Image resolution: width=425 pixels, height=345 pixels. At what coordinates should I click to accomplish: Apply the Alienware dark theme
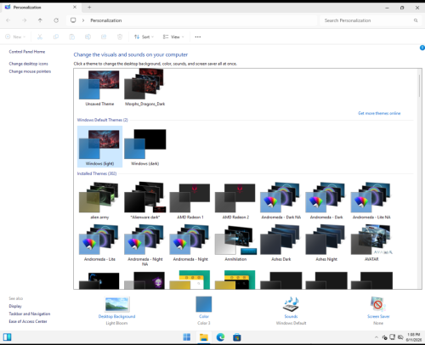144,201
